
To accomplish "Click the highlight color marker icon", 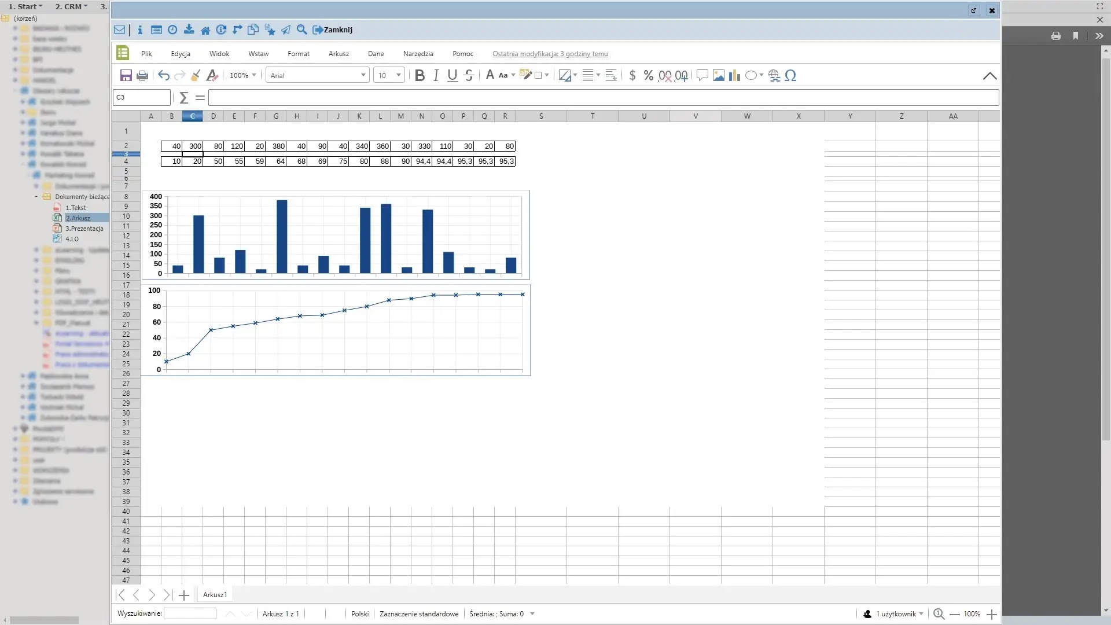I will click(526, 75).
